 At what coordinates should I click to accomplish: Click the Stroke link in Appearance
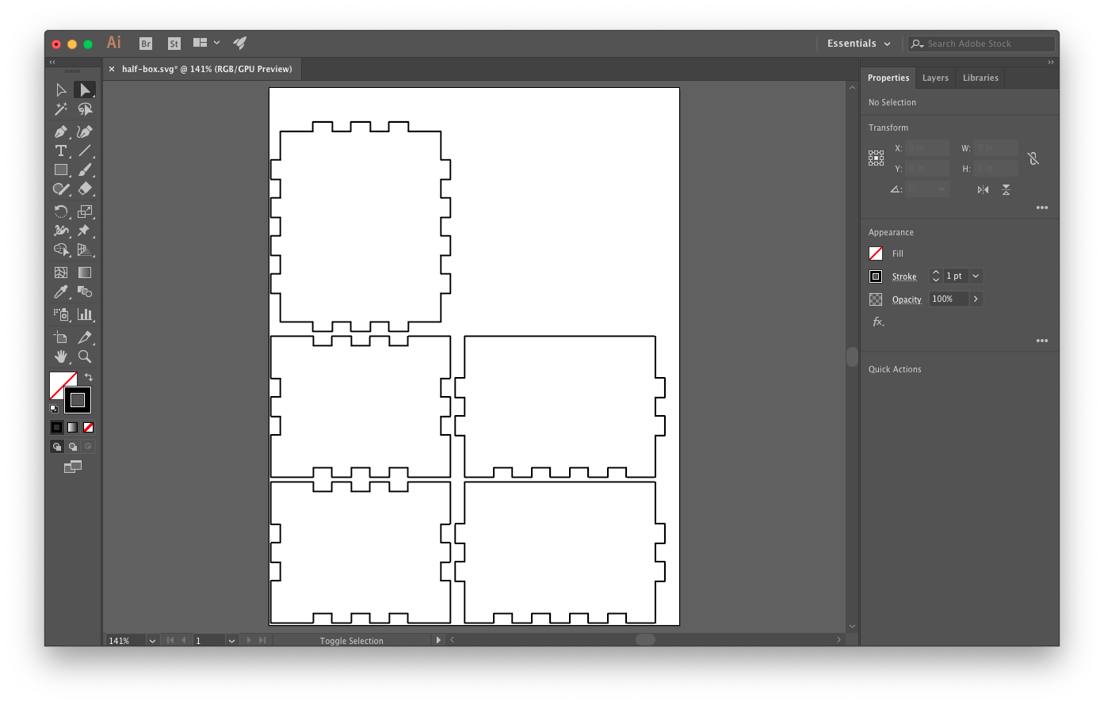[904, 276]
